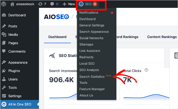Viewport: 178px width, 109px height.
Task: Go to Posts in the sidebar
Action: pos(13,26)
